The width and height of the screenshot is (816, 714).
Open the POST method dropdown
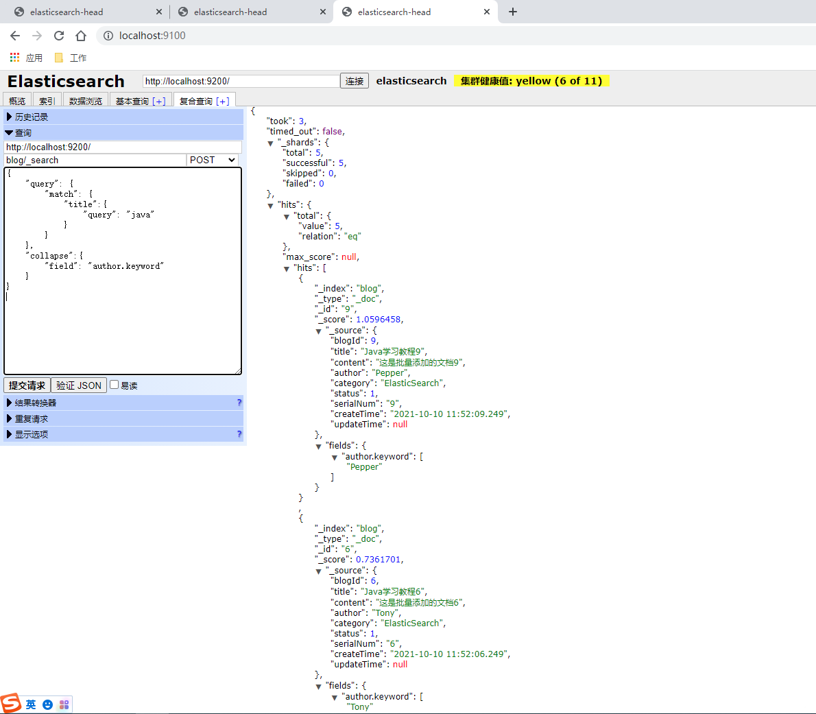click(213, 160)
